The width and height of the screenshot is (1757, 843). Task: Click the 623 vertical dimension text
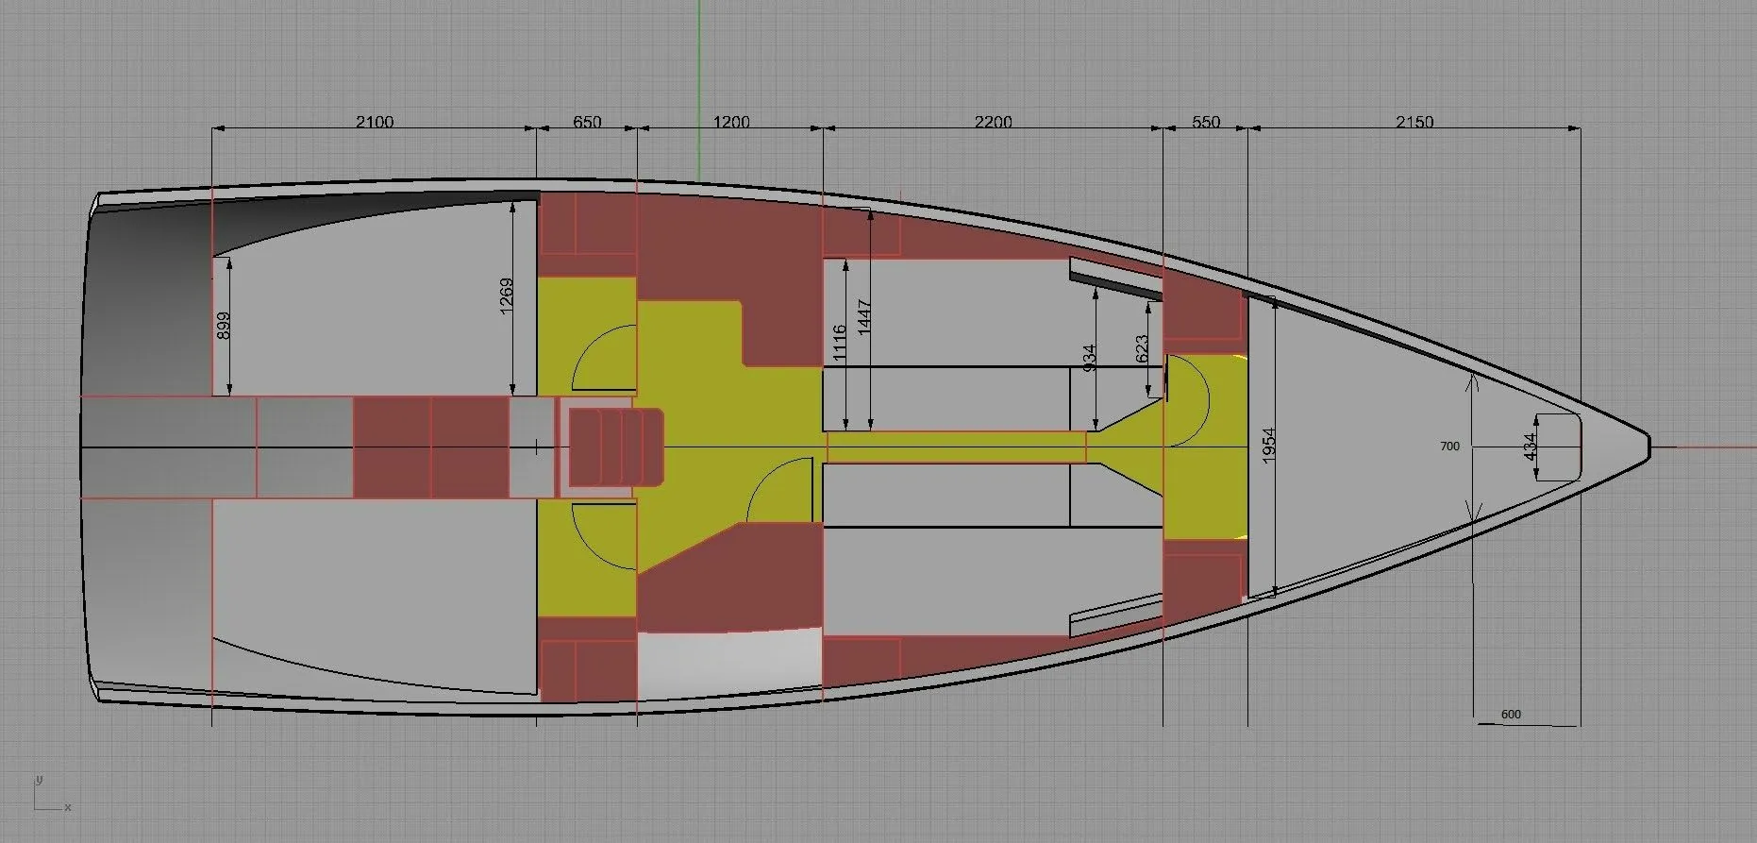1142,350
